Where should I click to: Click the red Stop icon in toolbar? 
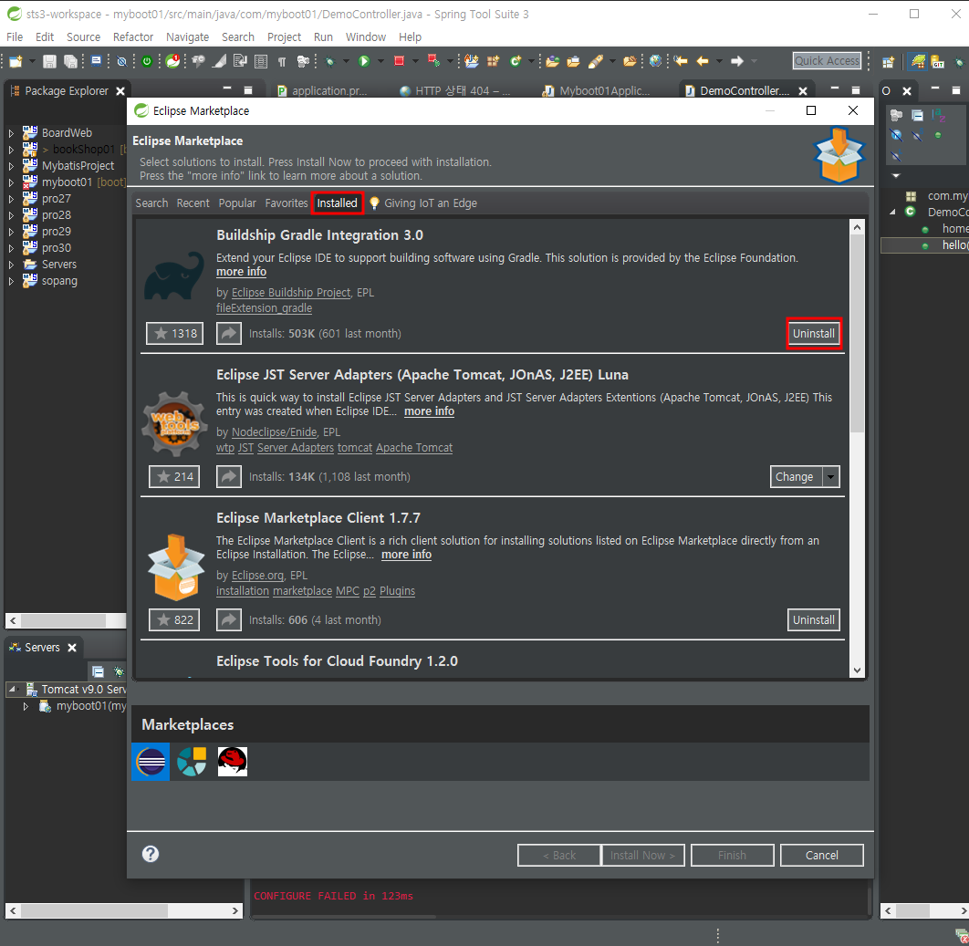click(400, 60)
